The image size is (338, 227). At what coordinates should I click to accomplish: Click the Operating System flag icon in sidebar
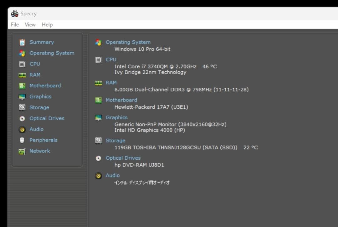coord(22,53)
